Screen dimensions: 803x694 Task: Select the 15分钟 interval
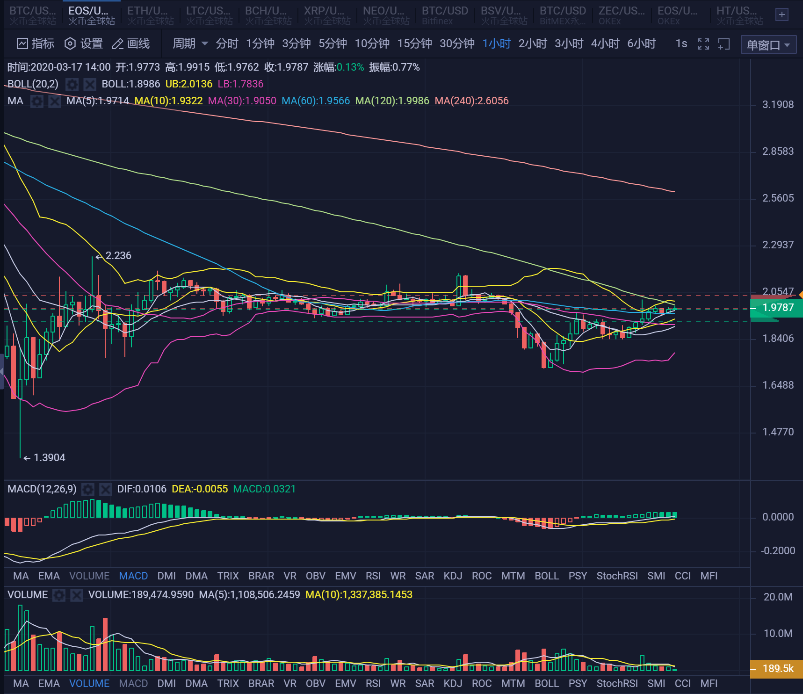click(415, 44)
